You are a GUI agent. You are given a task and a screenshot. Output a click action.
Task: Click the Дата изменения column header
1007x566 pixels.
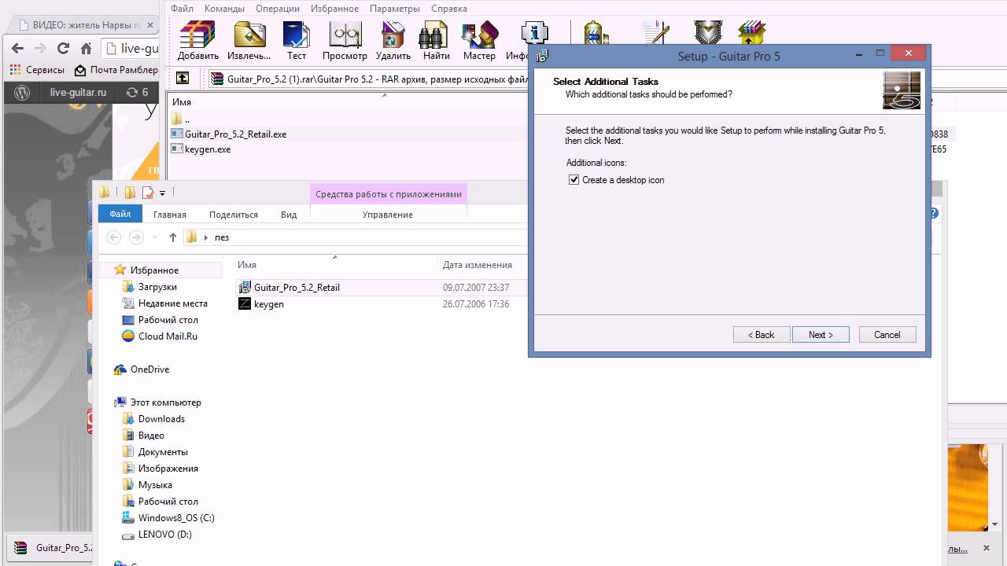click(x=478, y=265)
